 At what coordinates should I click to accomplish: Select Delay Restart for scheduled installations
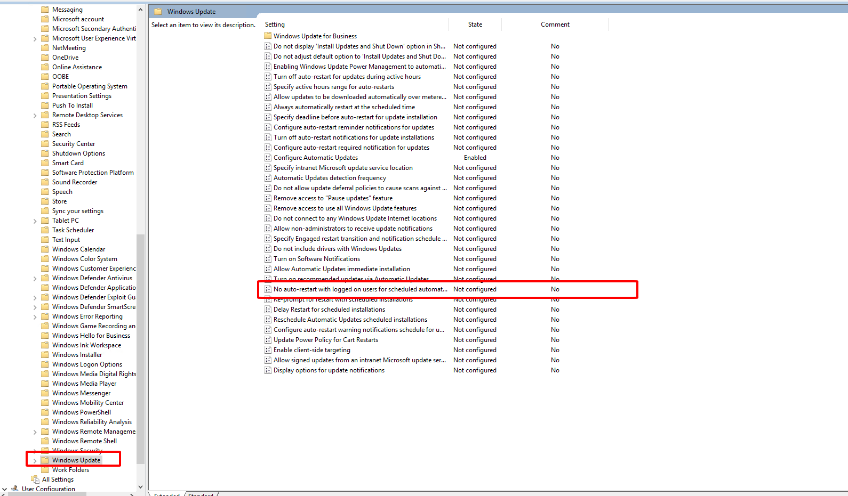coord(329,310)
